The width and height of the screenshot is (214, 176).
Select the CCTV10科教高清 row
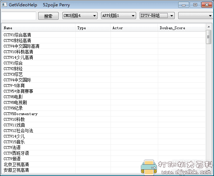[x=103, y=52]
